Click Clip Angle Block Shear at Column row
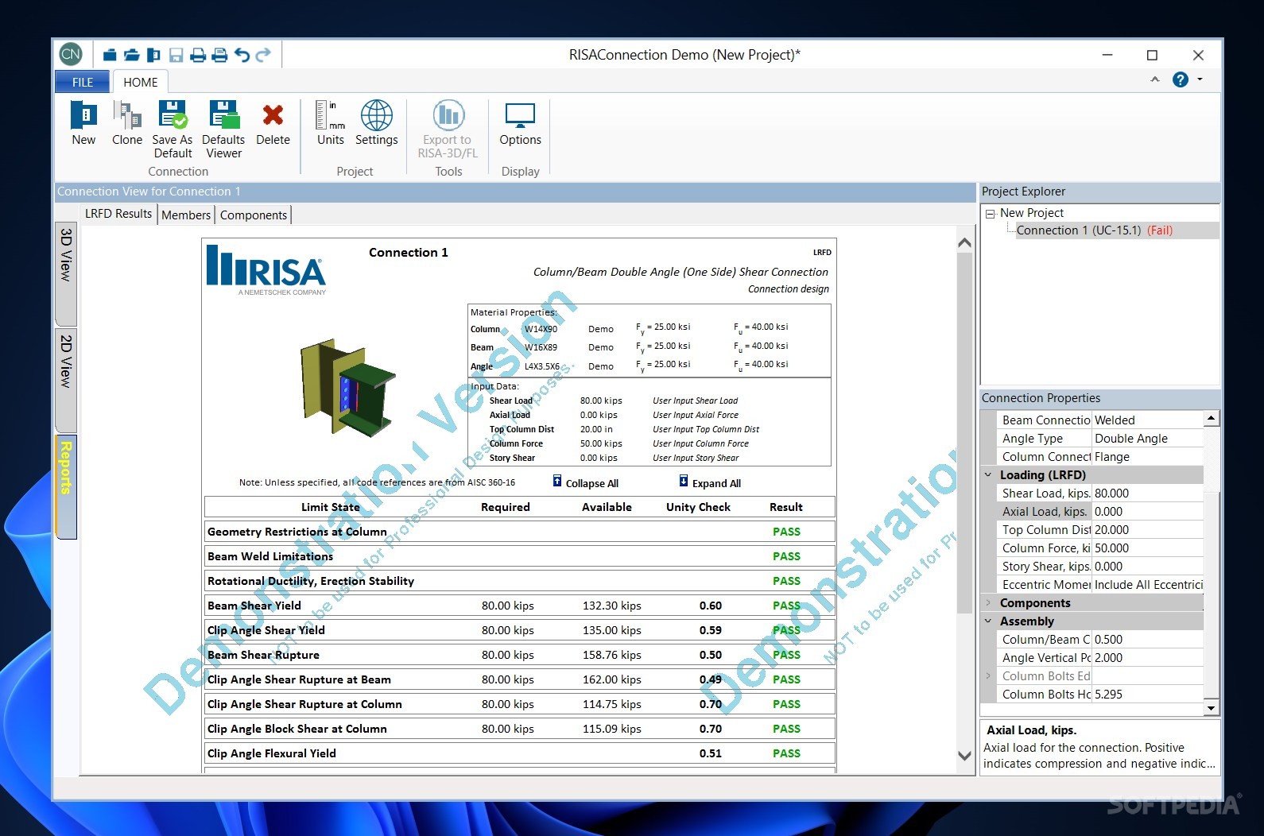The width and height of the screenshot is (1264, 836). (519, 729)
